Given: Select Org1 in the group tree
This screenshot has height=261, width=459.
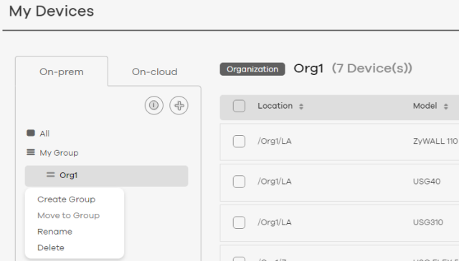Looking at the screenshot, I should (107, 176).
